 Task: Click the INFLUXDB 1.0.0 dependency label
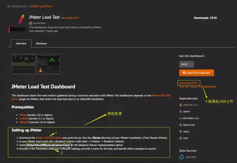pyautogui.click(x=191, y=118)
